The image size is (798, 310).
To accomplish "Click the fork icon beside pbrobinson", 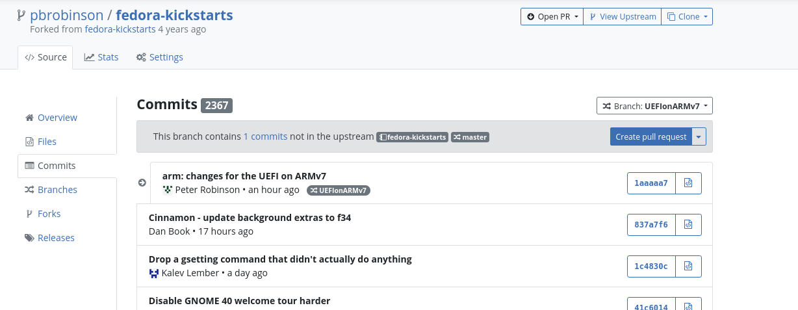I will (x=22, y=16).
